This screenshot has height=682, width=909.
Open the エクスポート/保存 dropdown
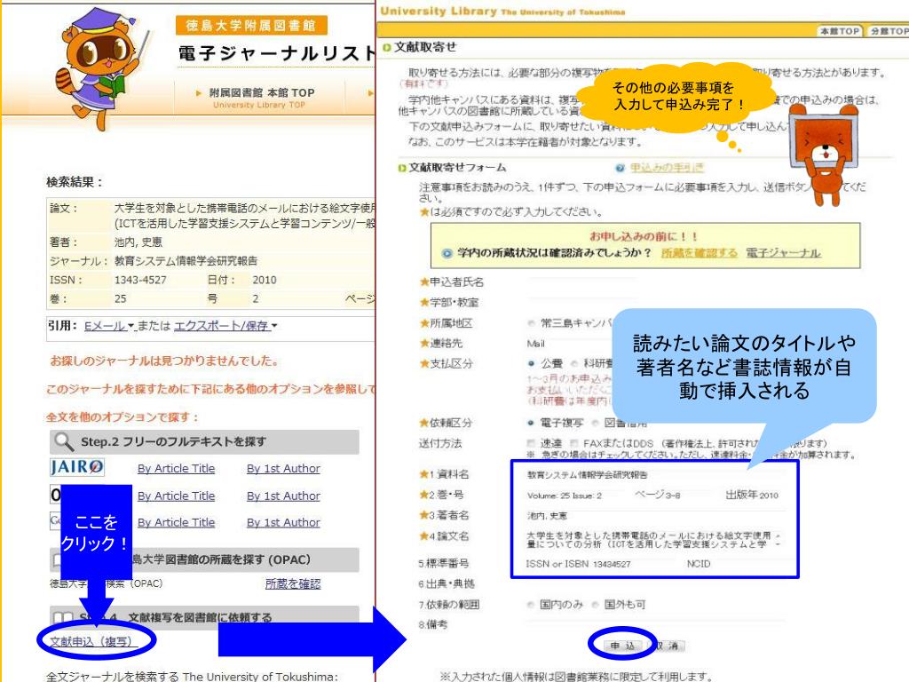point(225,326)
